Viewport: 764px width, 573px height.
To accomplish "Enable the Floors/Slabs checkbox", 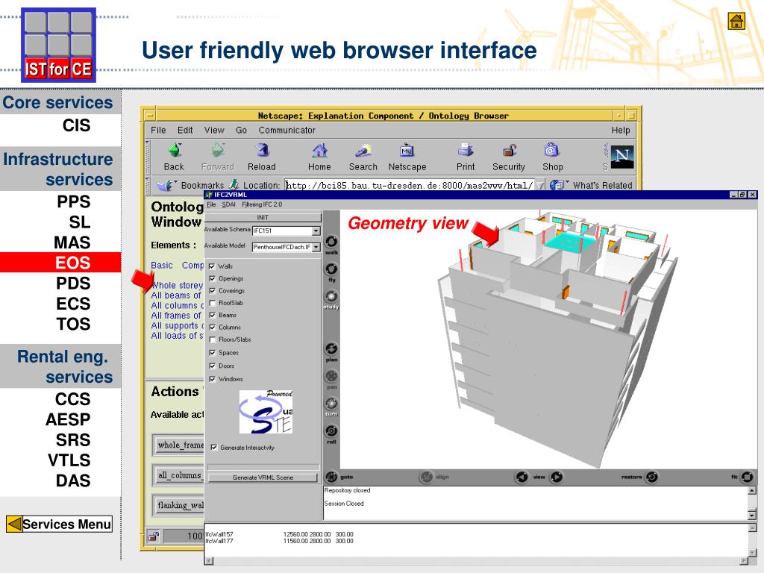I will tap(212, 339).
